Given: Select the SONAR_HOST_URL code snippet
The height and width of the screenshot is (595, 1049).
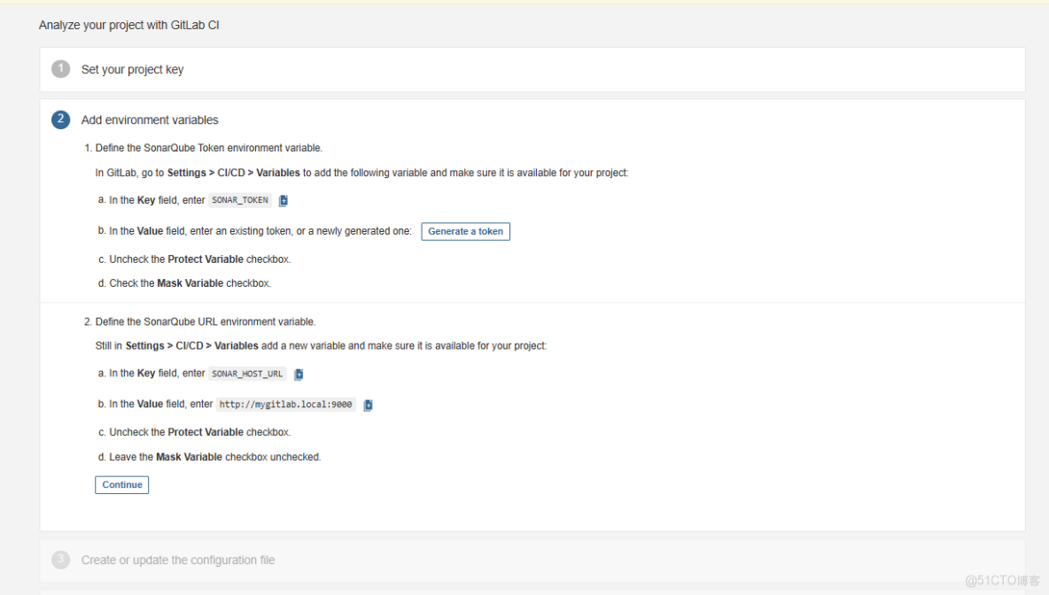Looking at the screenshot, I should click(x=247, y=373).
